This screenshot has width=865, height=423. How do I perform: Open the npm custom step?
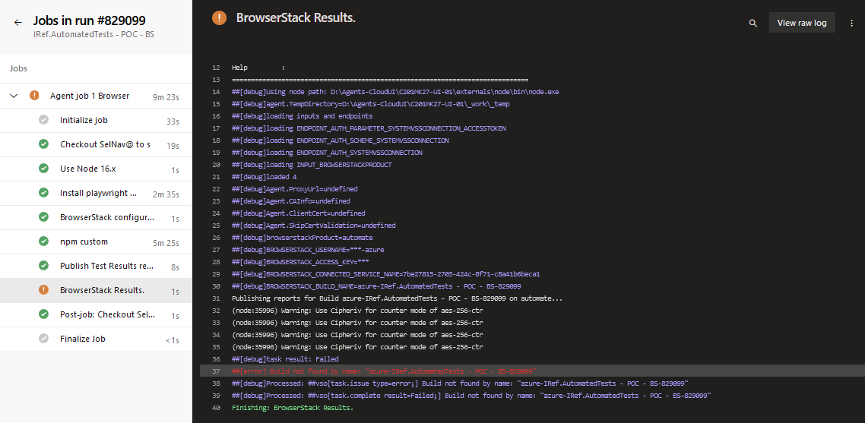(x=96, y=241)
